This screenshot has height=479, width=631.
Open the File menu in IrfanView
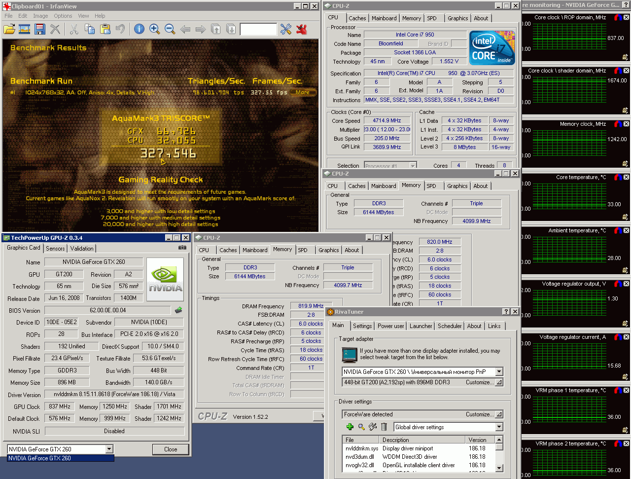tap(8, 16)
